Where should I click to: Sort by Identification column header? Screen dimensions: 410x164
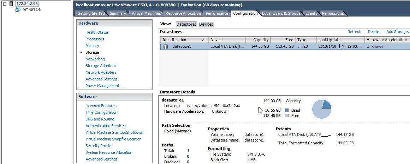[x=184, y=40]
